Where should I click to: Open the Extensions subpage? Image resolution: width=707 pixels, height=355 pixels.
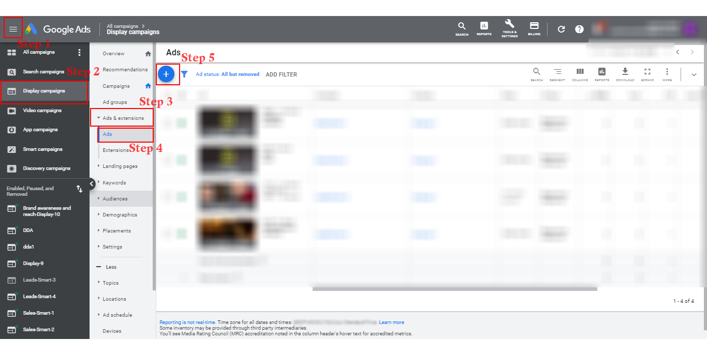(x=116, y=150)
